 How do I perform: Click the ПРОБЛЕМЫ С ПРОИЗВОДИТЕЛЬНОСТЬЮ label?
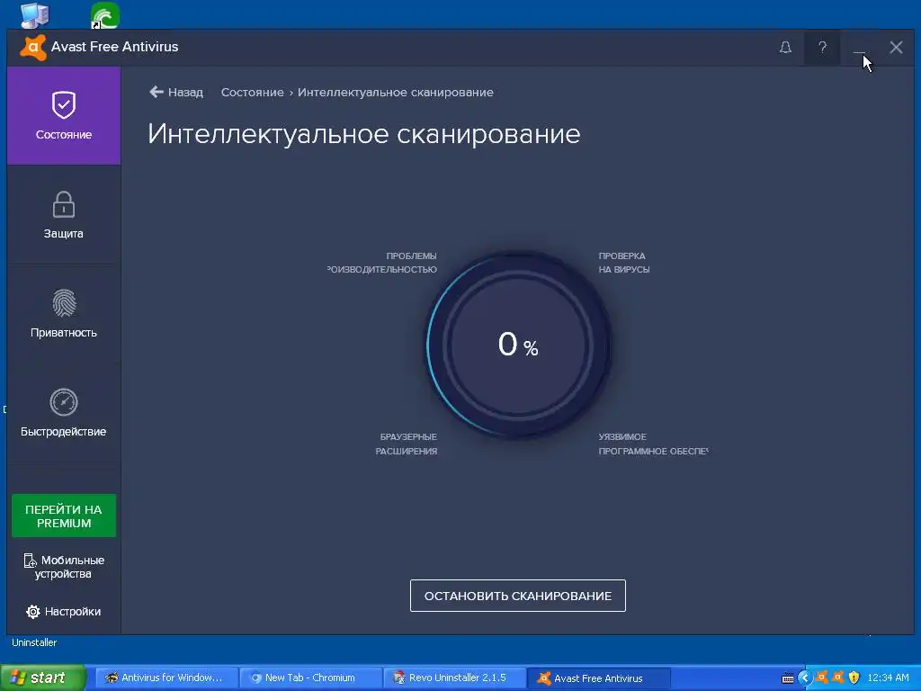[382, 263]
